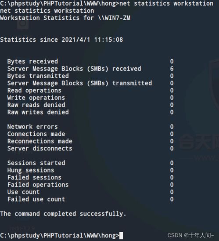Click the 'Bytes transmitted' label
The height and width of the screenshot is (241, 219).
tap(38, 76)
